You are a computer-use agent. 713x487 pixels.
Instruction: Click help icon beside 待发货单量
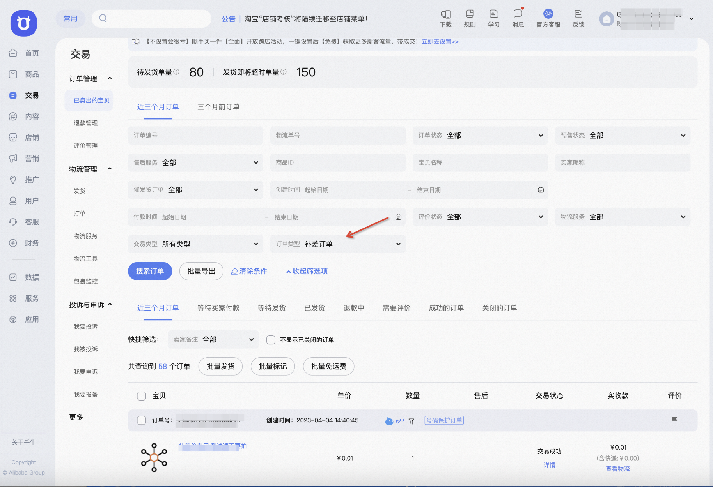coord(176,72)
